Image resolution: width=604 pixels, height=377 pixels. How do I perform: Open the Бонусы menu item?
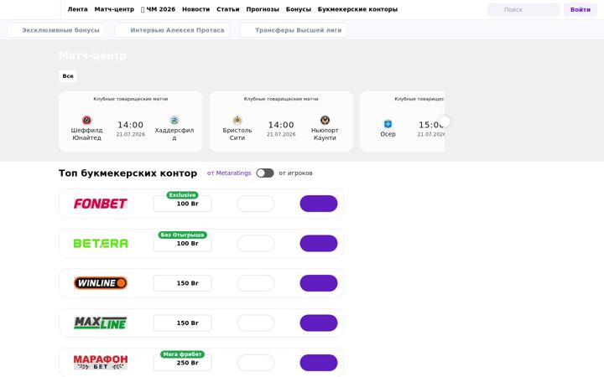coord(299,9)
